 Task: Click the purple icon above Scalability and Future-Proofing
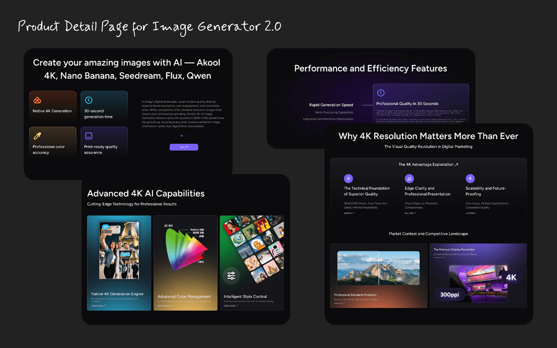click(x=470, y=178)
